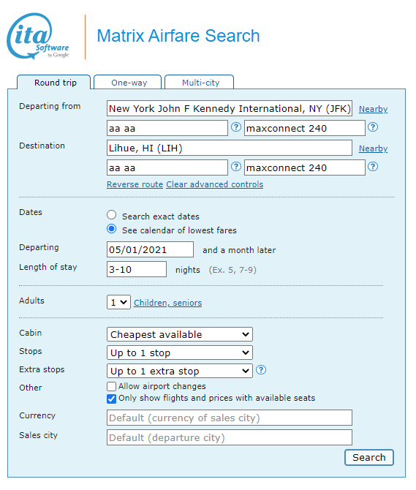This screenshot has width=416, height=490.
Task: Open help icon beside departure maxconnect extension field
Action: [x=373, y=127]
